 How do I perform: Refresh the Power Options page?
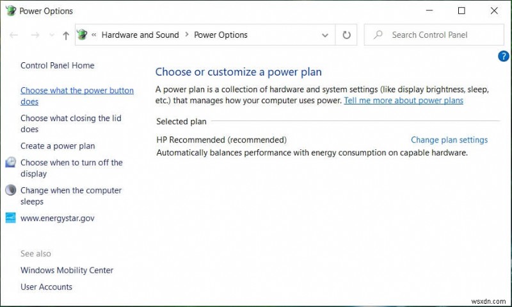[346, 35]
